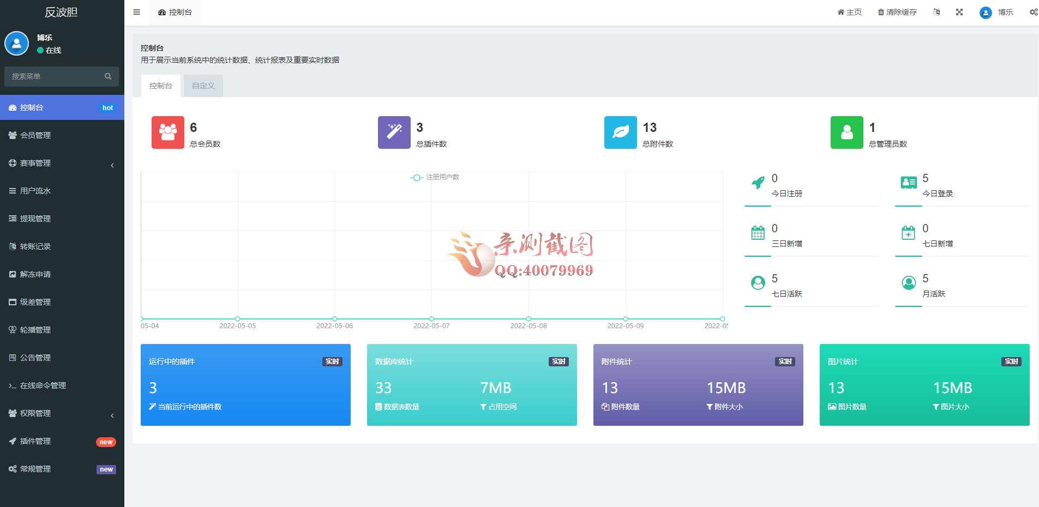The image size is (1039, 507).
Task: Click the settings gear icon top right
Action: (1033, 12)
